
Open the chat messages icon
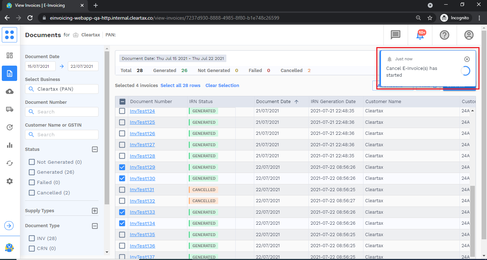395,35
